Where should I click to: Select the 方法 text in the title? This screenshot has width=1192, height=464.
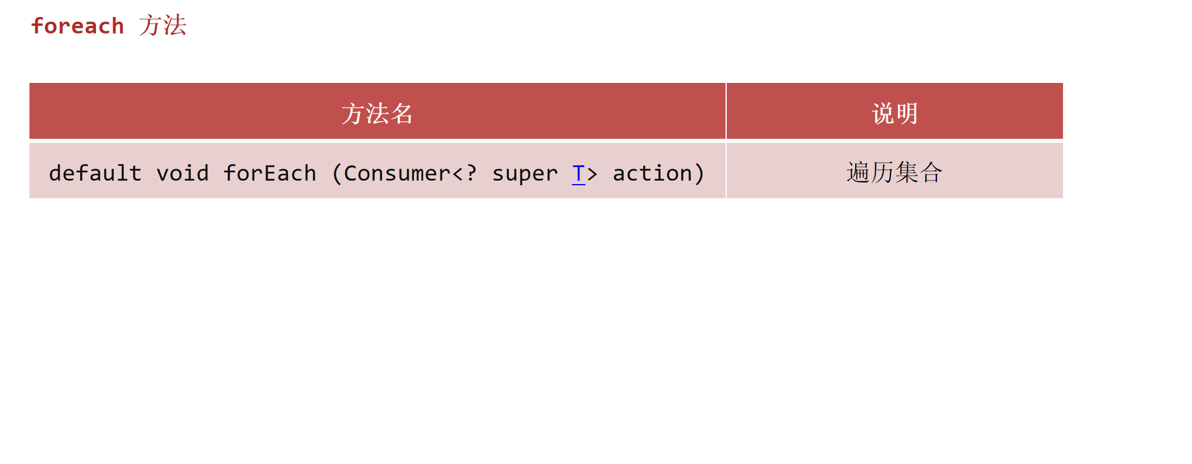[x=163, y=26]
